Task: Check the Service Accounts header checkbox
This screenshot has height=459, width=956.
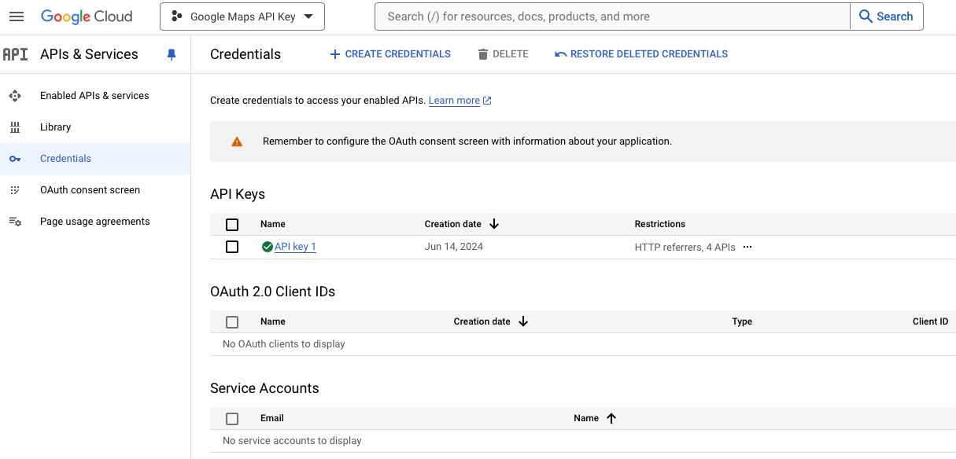Action: (232, 418)
